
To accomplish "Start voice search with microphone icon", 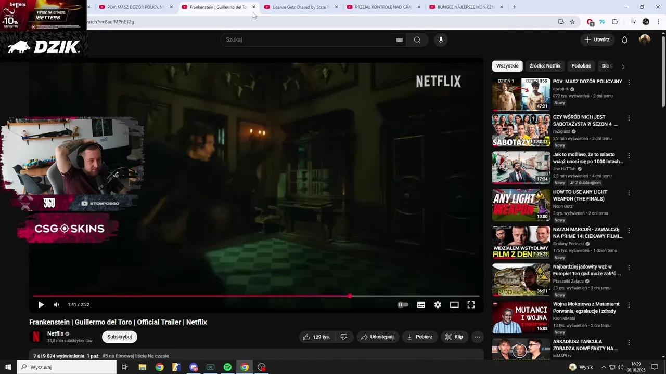I will tap(441, 39).
